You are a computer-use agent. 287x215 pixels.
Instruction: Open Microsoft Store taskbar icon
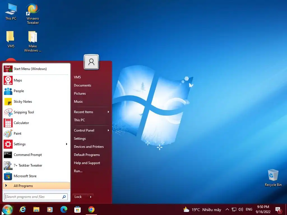pos(77,209)
